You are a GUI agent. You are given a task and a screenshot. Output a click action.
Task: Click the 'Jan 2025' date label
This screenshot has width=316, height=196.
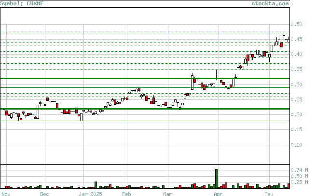[x=90, y=194]
